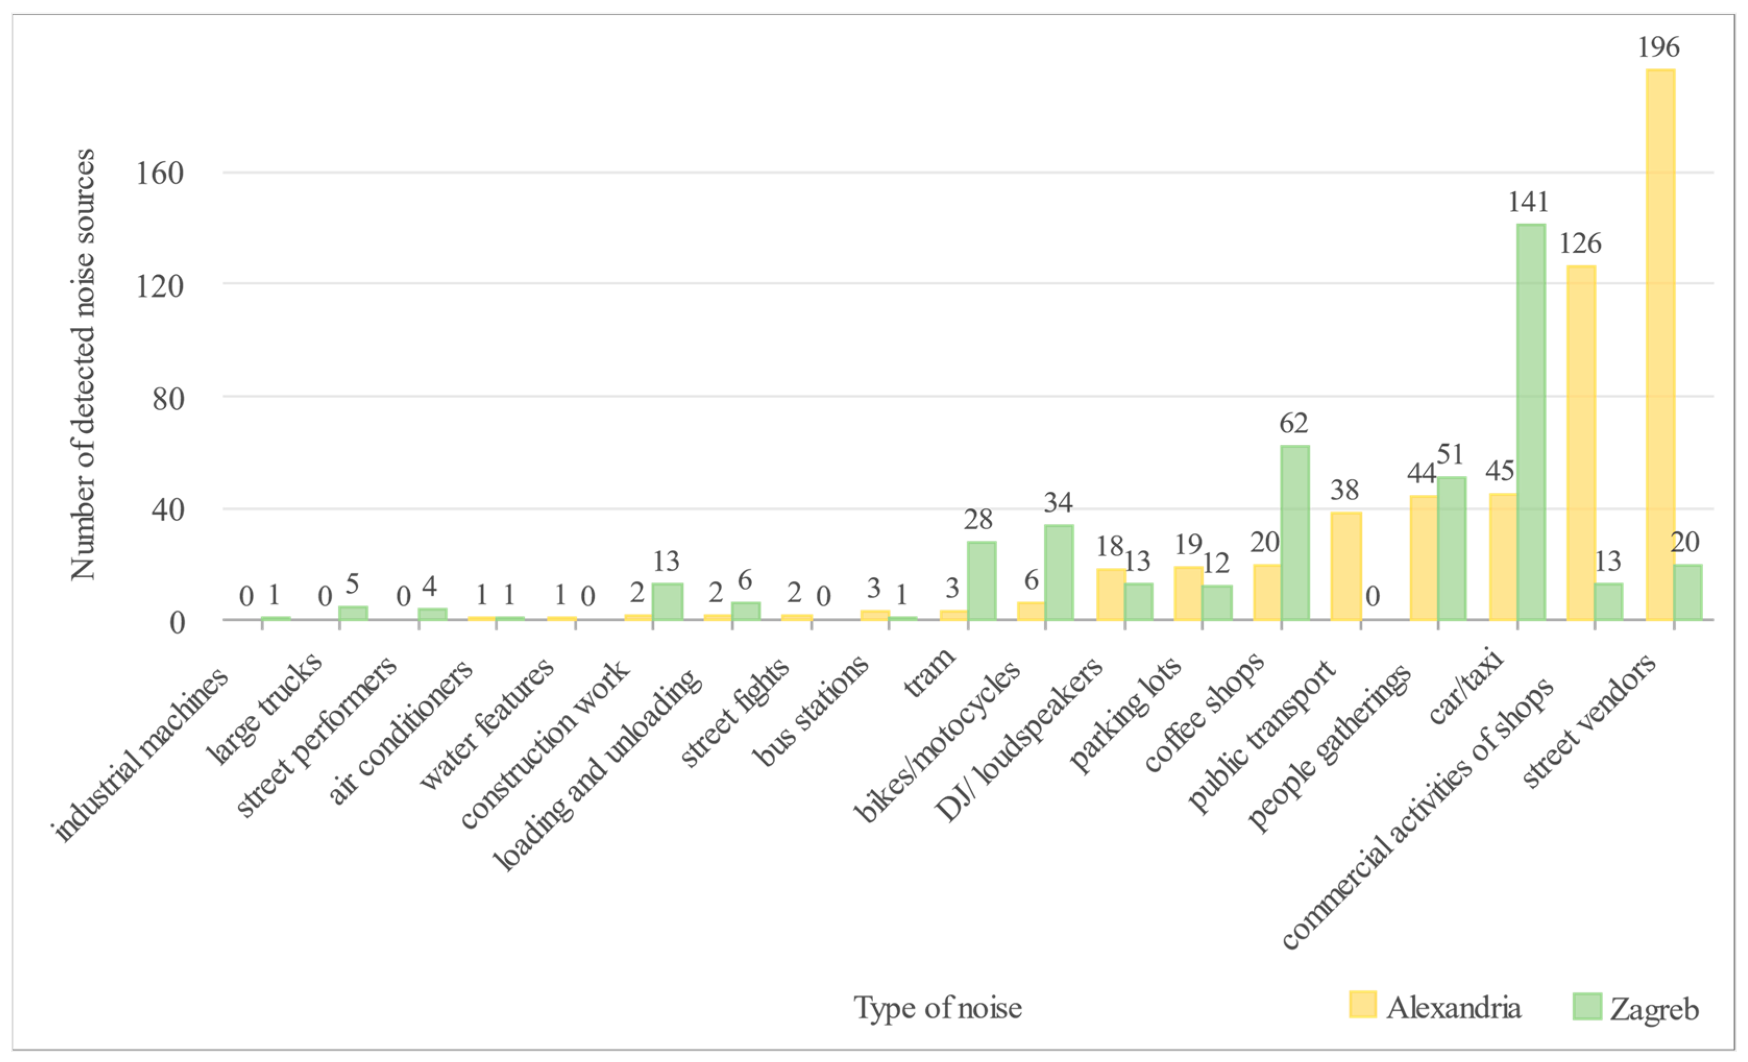Select the Zagreb tram bar labeled 28
The width and height of the screenshot is (1748, 1062).
point(982,580)
